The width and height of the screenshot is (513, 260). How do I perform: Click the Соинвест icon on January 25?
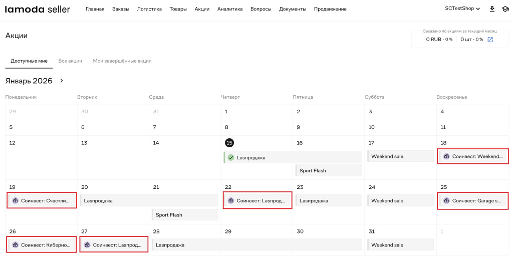[x=446, y=201]
